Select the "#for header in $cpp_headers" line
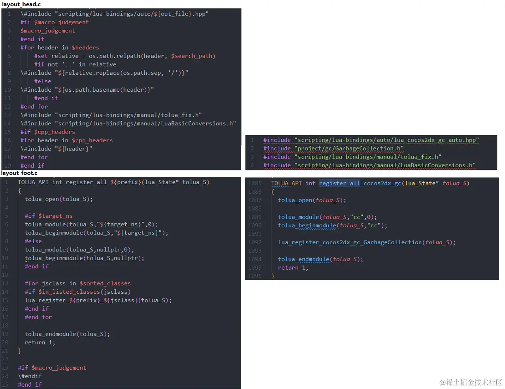 66,140
